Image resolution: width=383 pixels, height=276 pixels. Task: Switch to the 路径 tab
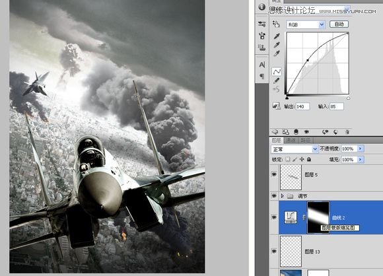tap(305, 140)
